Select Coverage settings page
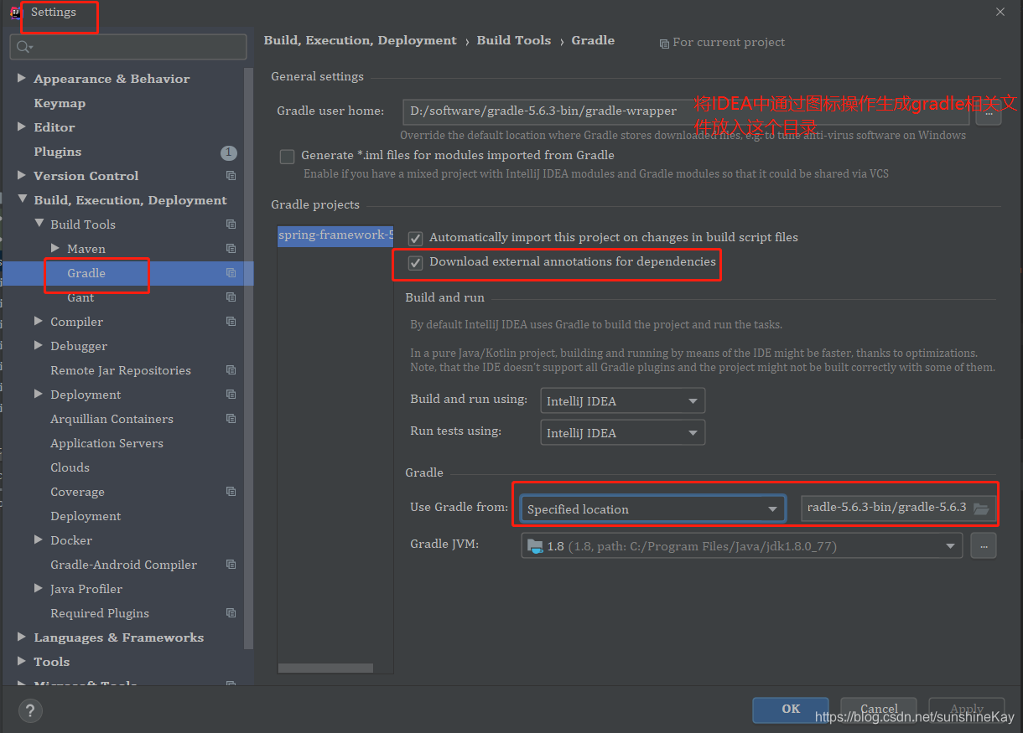This screenshot has width=1023, height=733. coord(77,492)
